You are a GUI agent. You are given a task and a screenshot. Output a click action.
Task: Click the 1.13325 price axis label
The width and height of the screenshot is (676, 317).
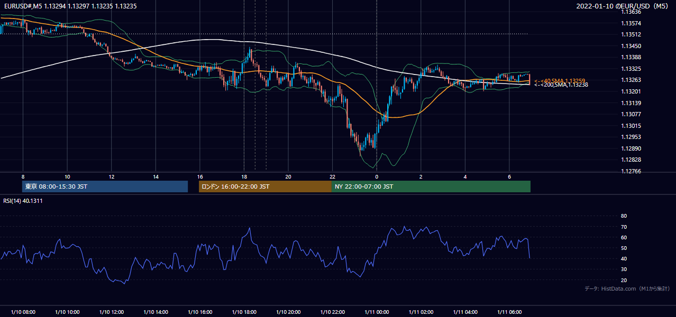(631, 69)
